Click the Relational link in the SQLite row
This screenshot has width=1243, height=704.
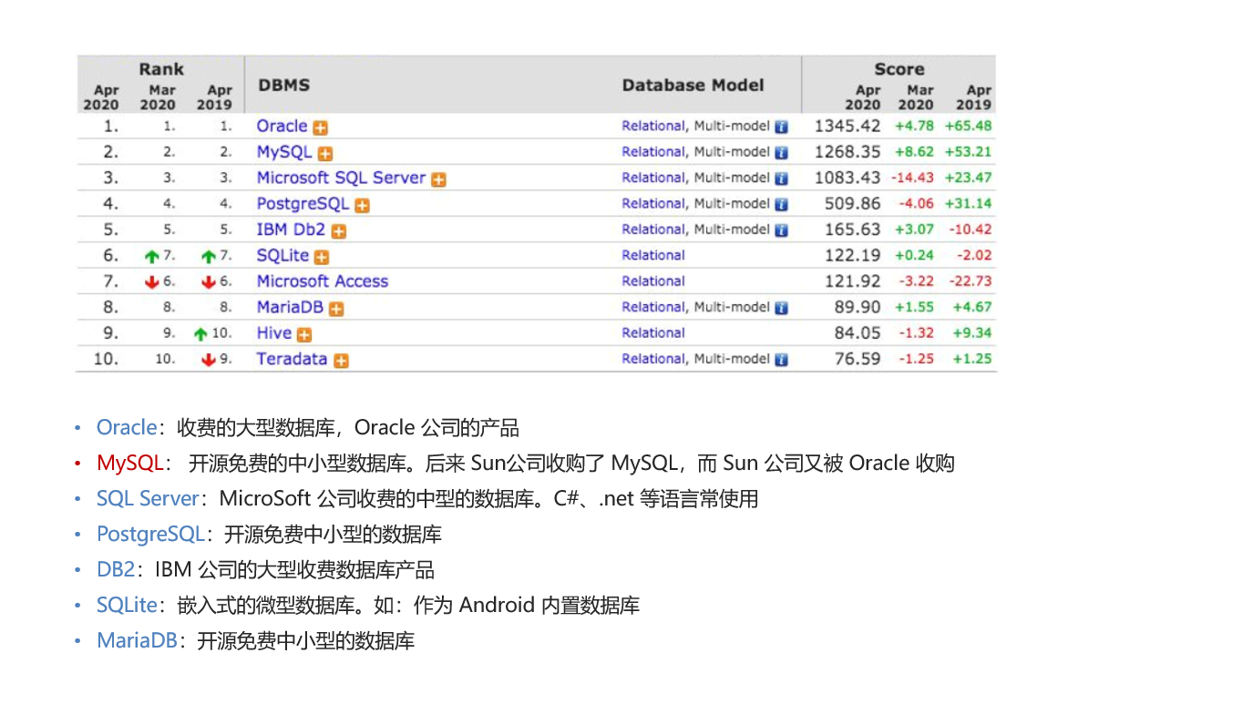coord(653,256)
